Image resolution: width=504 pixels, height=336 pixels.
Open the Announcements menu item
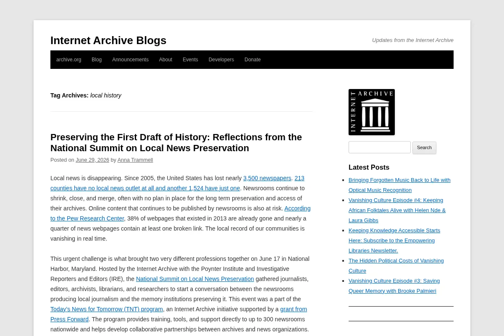click(130, 60)
